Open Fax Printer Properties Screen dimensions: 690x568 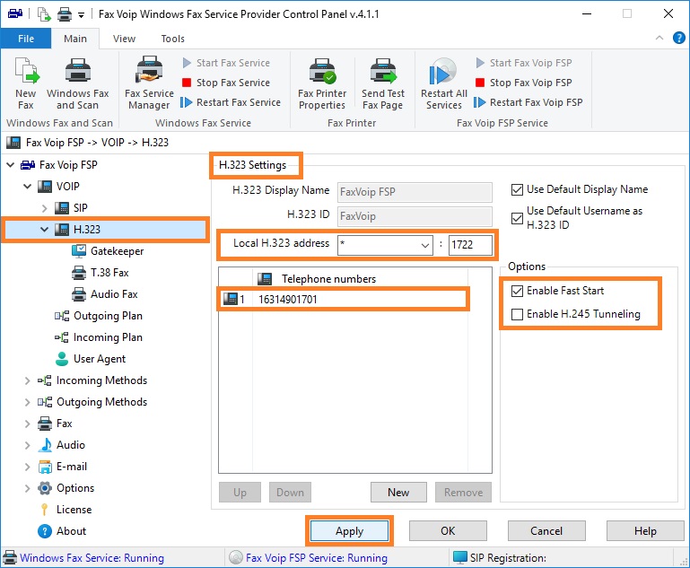(x=322, y=83)
